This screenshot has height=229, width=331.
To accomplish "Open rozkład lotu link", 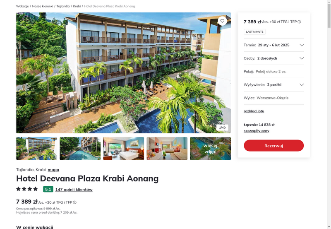I will 254,111.
